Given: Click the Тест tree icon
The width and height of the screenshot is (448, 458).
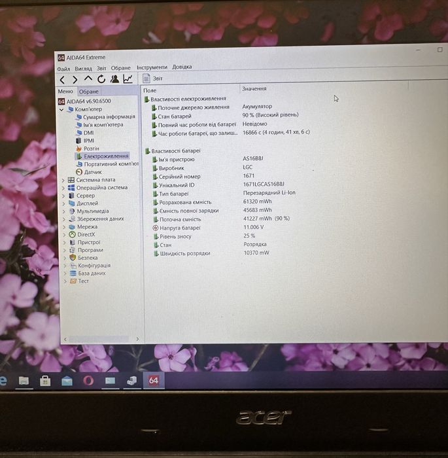Looking at the screenshot, I should [x=73, y=281].
